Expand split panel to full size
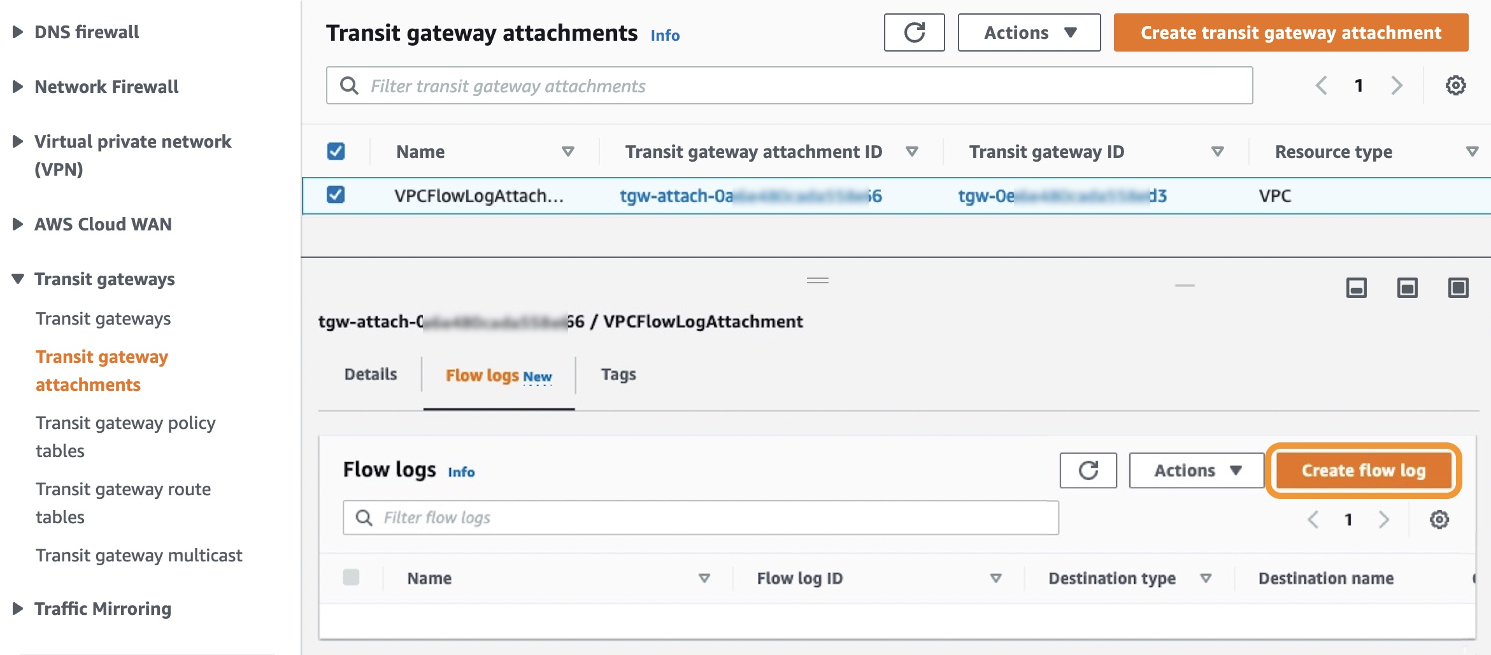Image resolution: width=1491 pixels, height=655 pixels. 1458,288
